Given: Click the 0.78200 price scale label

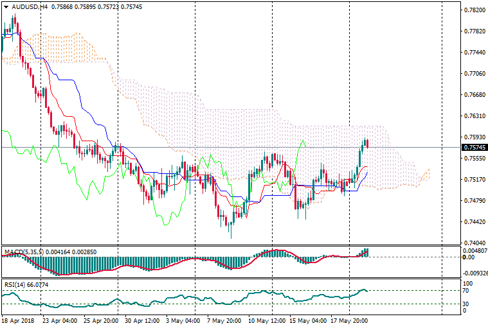Looking at the screenshot, I should [474, 10].
